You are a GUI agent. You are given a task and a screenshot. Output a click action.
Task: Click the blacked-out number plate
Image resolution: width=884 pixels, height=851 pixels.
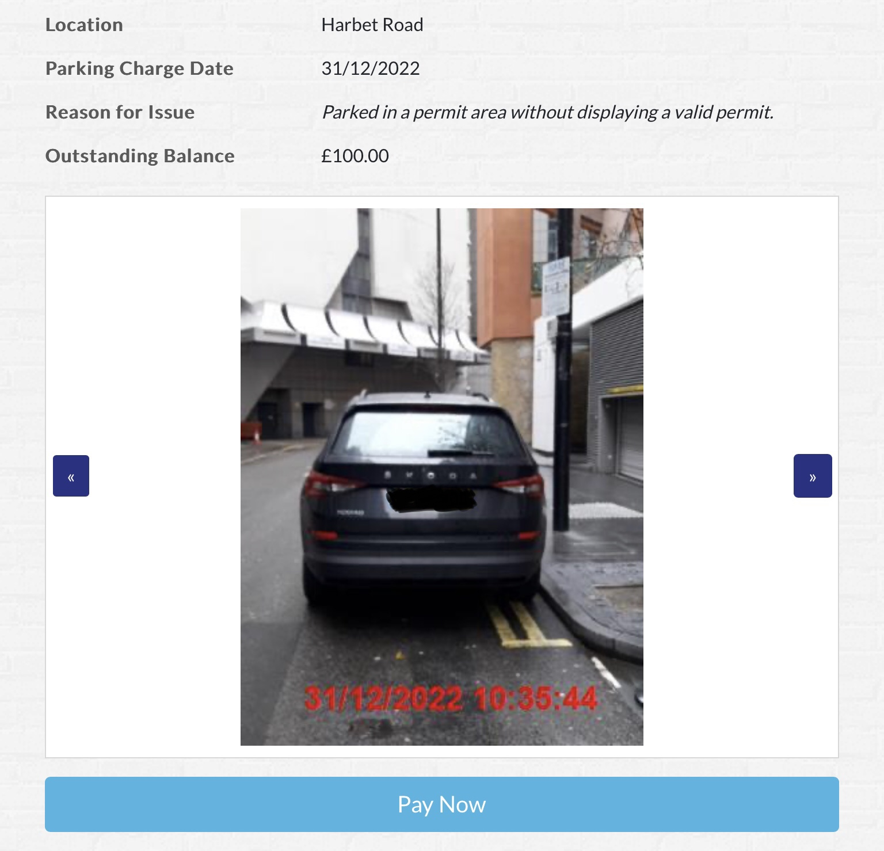[432, 499]
